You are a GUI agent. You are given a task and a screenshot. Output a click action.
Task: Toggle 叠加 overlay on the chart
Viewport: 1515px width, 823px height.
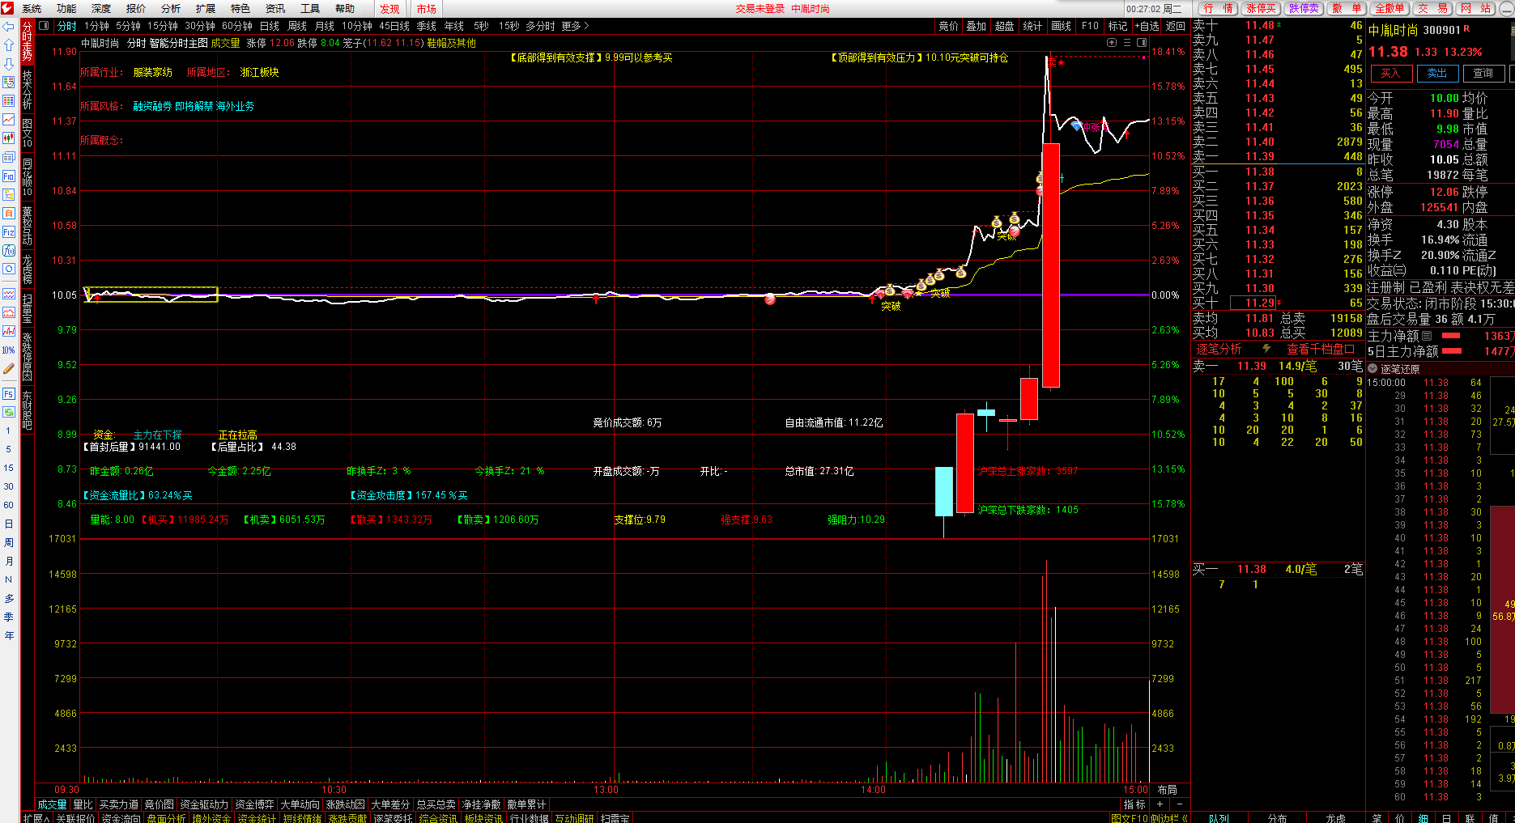[976, 26]
